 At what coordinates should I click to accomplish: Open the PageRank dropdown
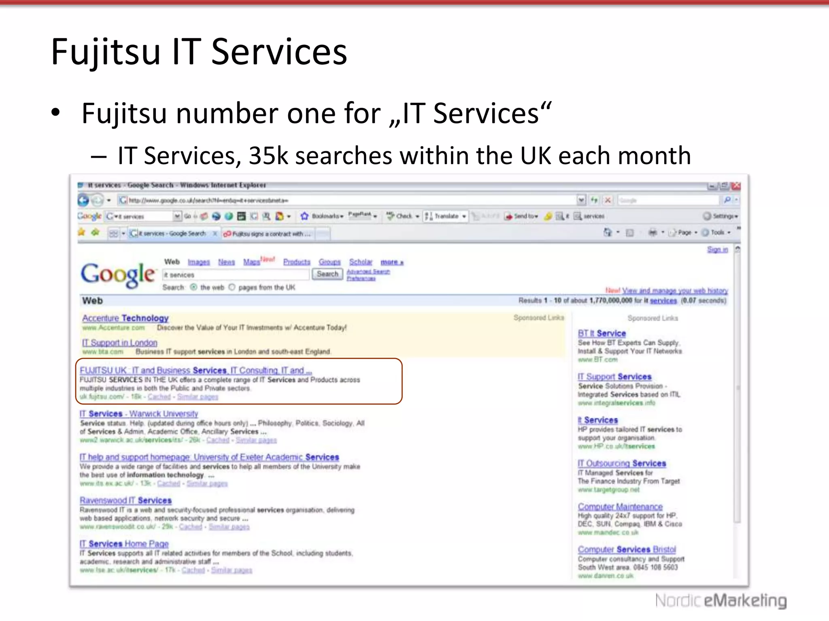[362, 215]
